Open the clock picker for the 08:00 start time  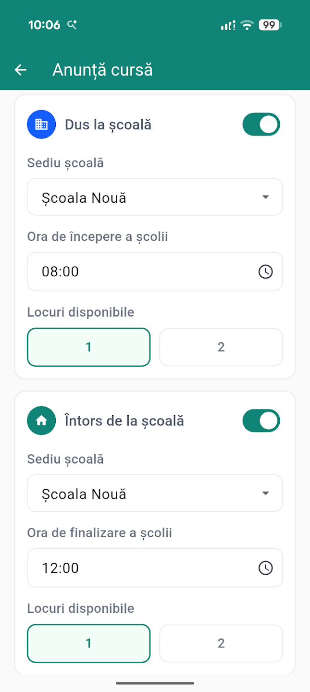[265, 272]
